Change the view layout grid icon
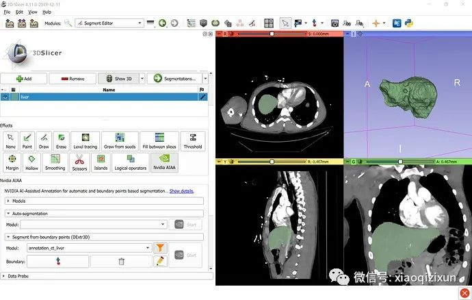The image size is (472, 300). pyautogui.click(x=269, y=23)
